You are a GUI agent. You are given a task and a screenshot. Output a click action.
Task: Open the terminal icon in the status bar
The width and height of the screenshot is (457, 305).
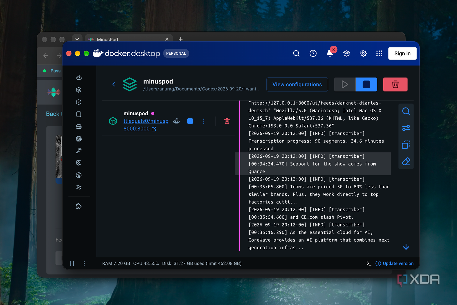click(369, 263)
